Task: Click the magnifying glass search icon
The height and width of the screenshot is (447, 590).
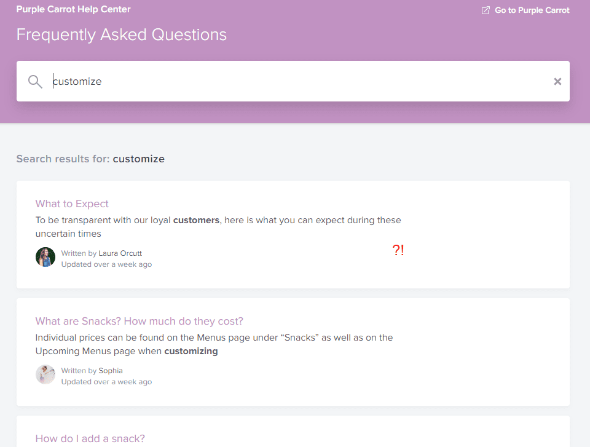Action: (x=35, y=81)
